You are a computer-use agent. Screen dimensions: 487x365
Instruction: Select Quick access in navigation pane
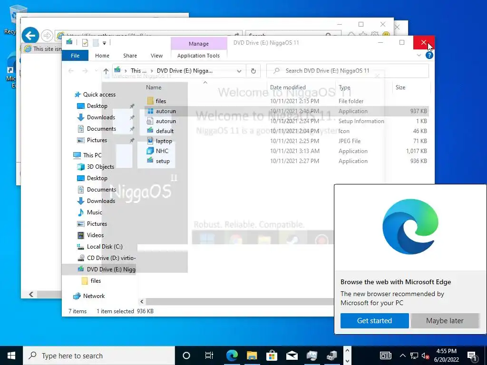click(x=99, y=95)
